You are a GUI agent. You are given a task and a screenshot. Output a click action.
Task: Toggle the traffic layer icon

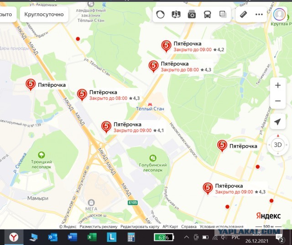(x=160, y=14)
